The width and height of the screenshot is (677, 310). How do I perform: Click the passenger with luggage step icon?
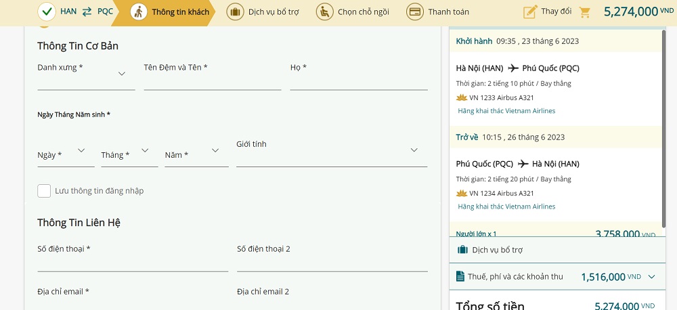[139, 12]
